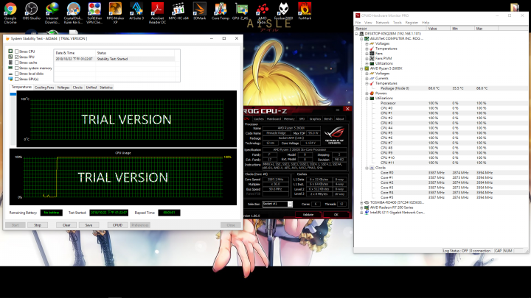Click the AMD Radeon R7 200 Series icon
The height and width of the screenshot is (298, 531).
tap(367, 207)
